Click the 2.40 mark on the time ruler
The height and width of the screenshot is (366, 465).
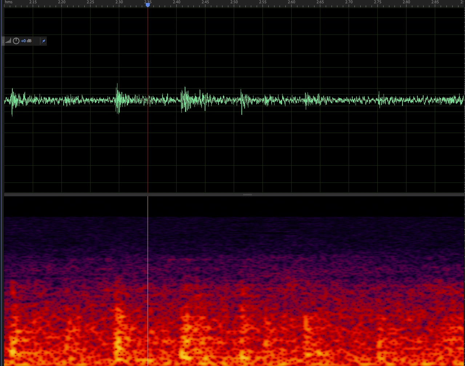(x=176, y=2)
